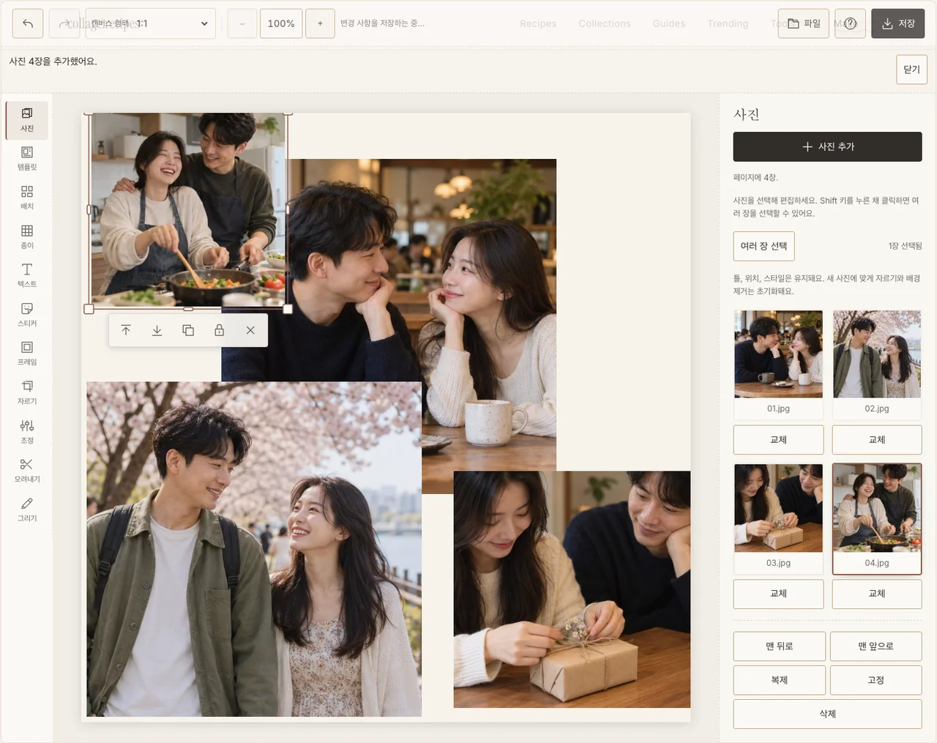
Task: Choose the 그리기 draw pencil tool
Action: (27, 509)
